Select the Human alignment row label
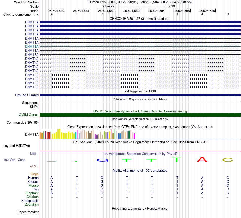The height and width of the screenshot is (218, 241). (33, 178)
